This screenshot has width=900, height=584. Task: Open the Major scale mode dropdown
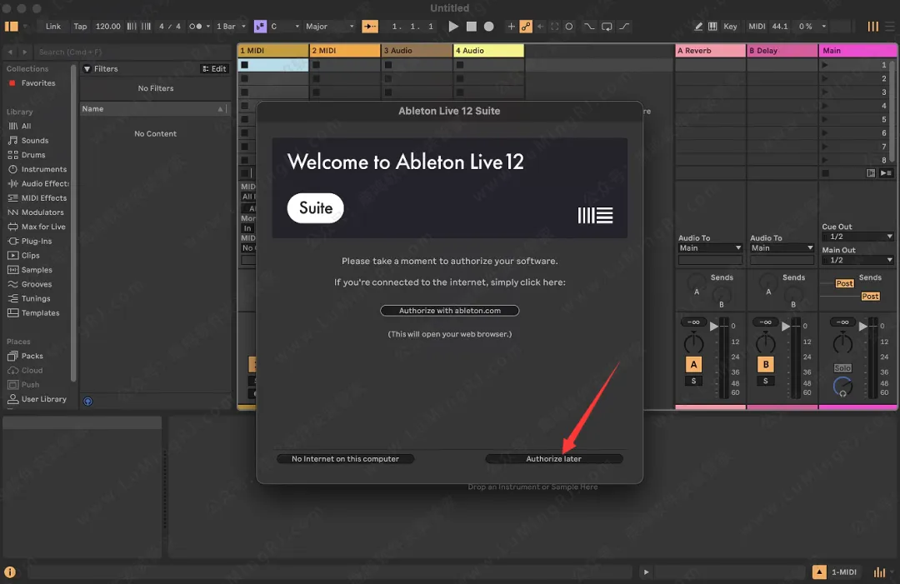[329, 27]
